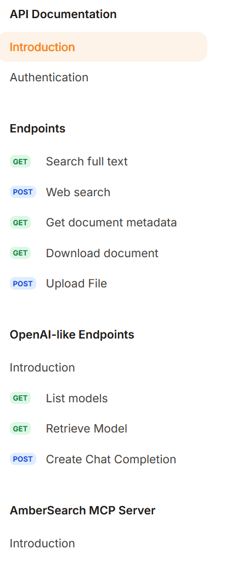Open the Search full text endpoint
The image size is (237, 571).
tap(87, 162)
